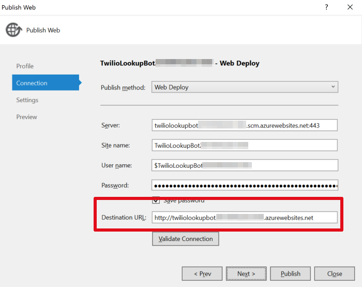Go to the Profile step
Image resolution: width=362 pixels, height=287 pixels.
pos(25,66)
